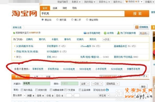Click 关键字 keyword input field

[x=37, y=83]
